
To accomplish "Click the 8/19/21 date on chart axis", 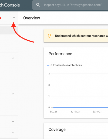I will [75, 112].
